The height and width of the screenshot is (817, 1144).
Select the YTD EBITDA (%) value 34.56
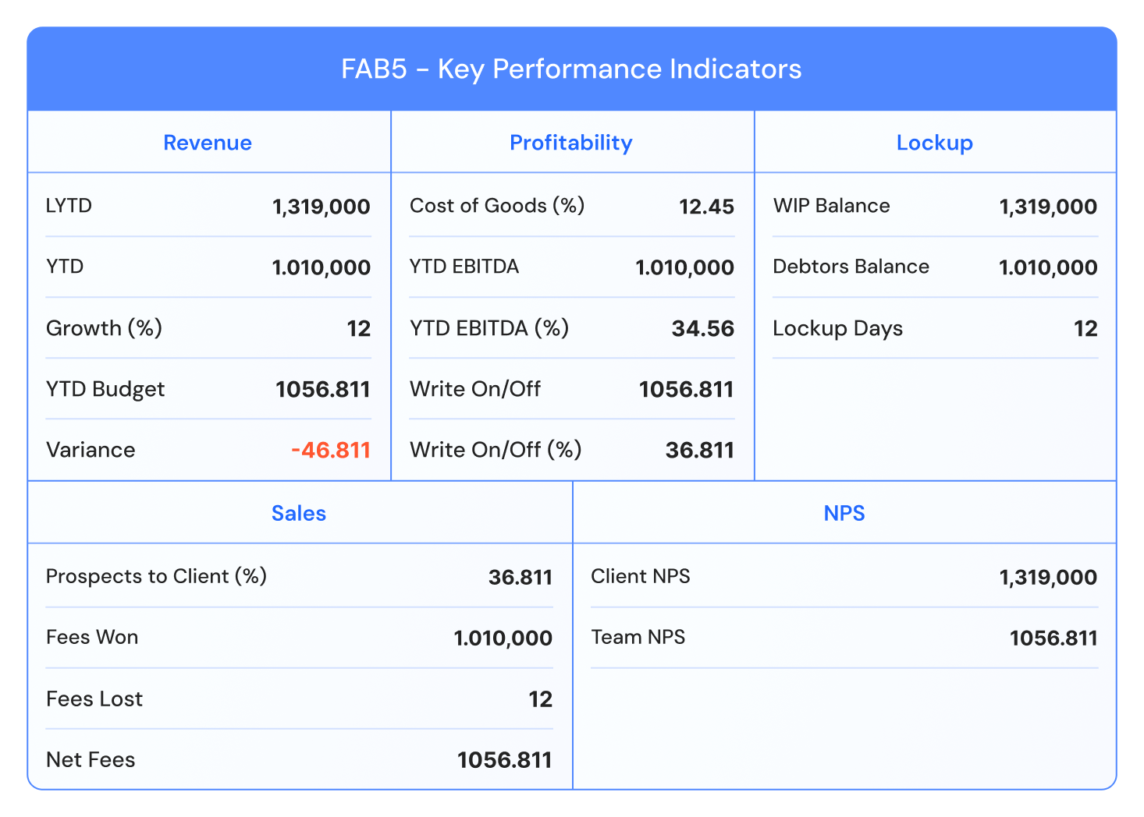tap(702, 328)
